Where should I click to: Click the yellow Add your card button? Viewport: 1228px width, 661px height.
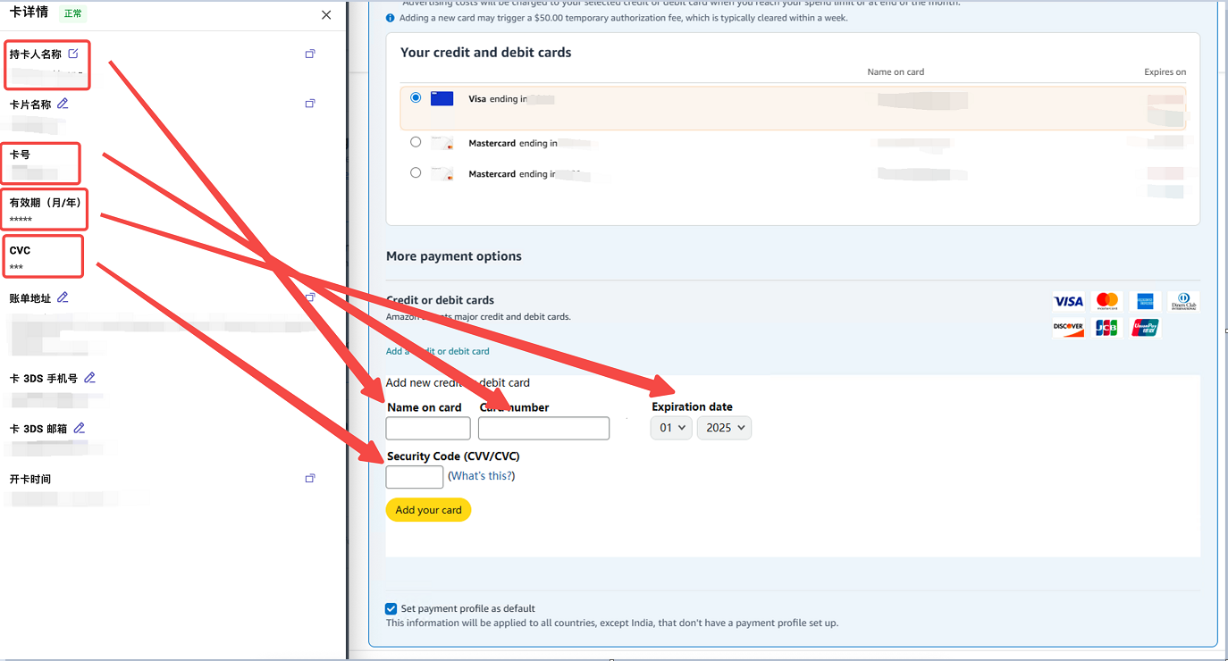pyautogui.click(x=428, y=510)
